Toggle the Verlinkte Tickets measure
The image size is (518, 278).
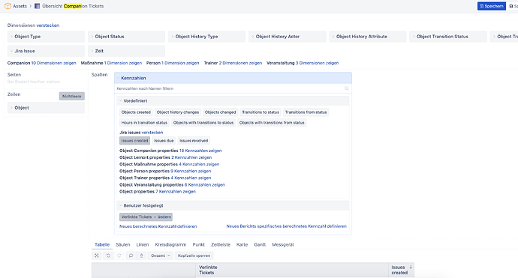pyautogui.click(x=137, y=217)
